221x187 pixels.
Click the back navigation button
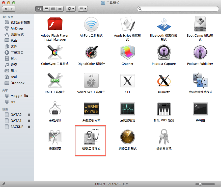[x=6, y=9]
